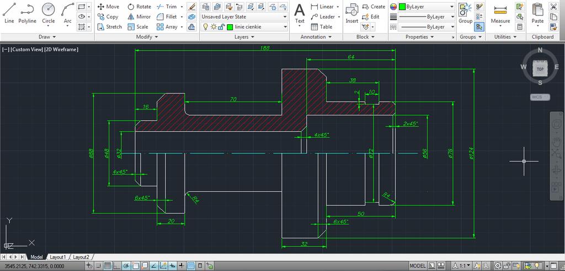
Task: Toggle Ortho Mode in status bar
Action: 117,266
